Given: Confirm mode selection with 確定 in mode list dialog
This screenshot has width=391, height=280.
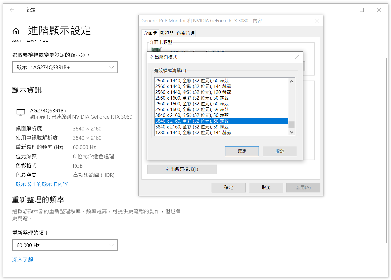Looking at the screenshot, I should tap(242, 151).
